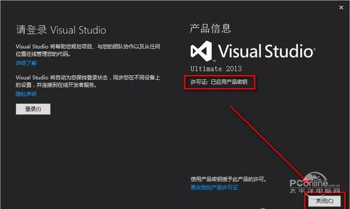Click the 产品信息 heading

(210, 28)
